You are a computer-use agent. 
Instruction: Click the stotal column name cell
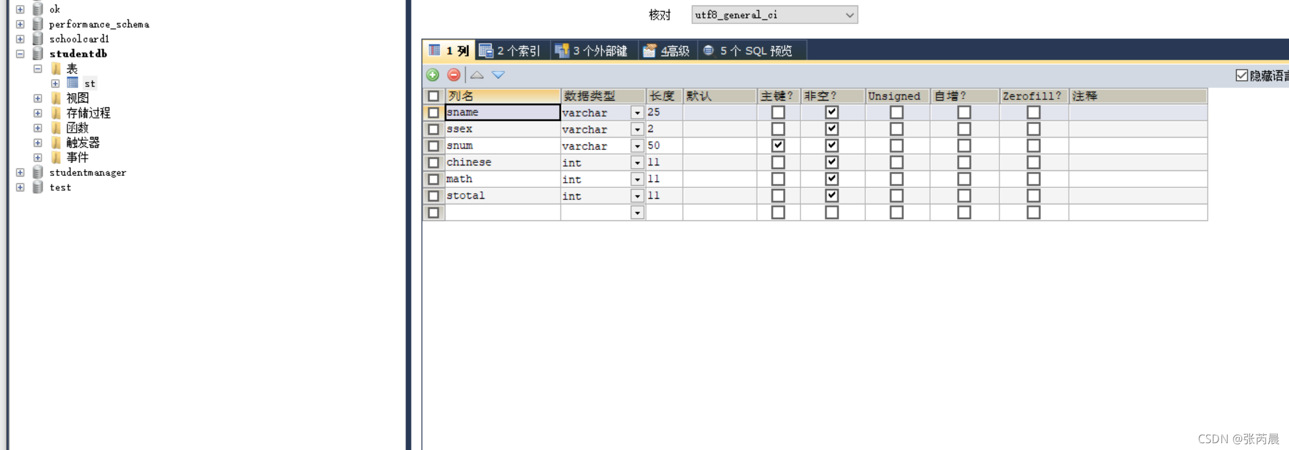[x=502, y=196]
